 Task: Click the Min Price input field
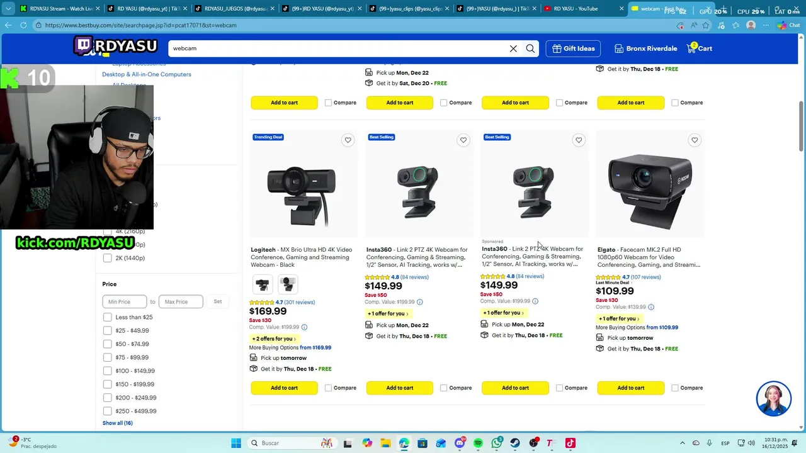[x=125, y=302]
